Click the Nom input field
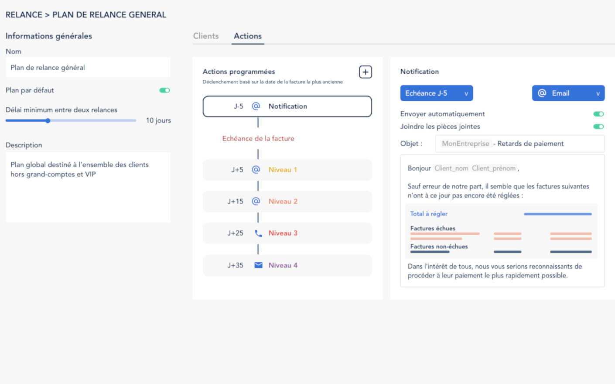615x384 pixels. pos(88,68)
